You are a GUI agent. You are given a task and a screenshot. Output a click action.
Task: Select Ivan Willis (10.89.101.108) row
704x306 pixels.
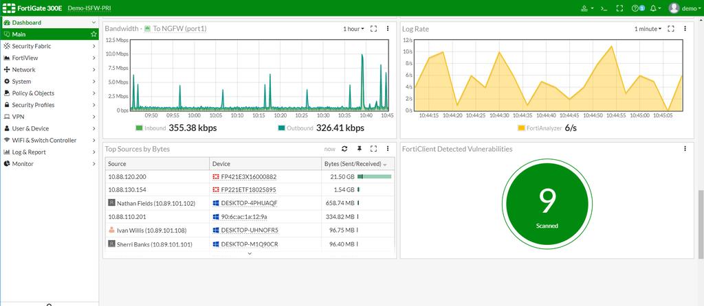[x=250, y=231]
